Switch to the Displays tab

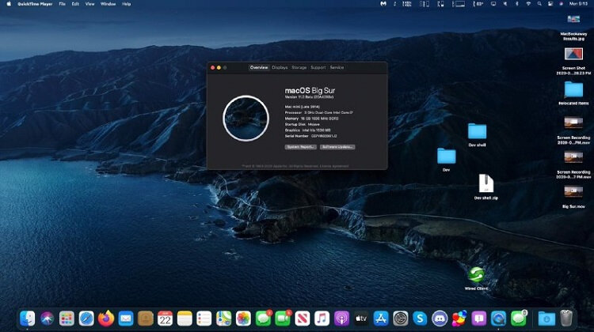click(x=280, y=67)
